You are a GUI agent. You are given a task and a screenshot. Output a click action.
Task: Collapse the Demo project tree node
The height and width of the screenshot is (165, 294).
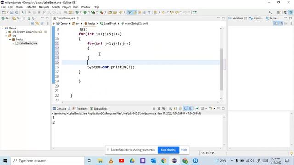click(3, 28)
